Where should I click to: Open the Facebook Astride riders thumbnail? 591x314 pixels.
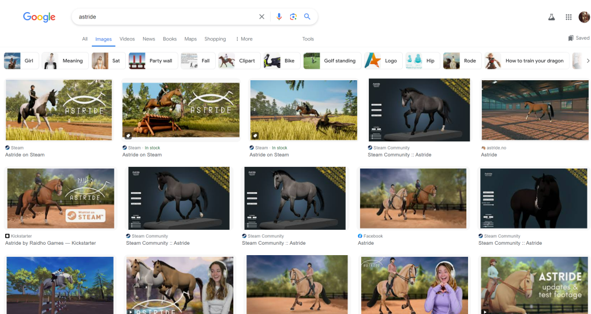(x=412, y=198)
